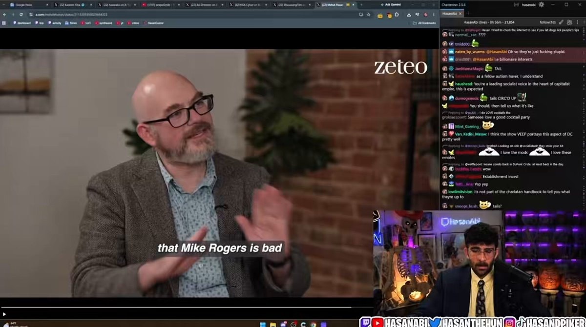Click username JoeMamaMagic in chat
Screen dimensions: 586x327
pos(469,69)
